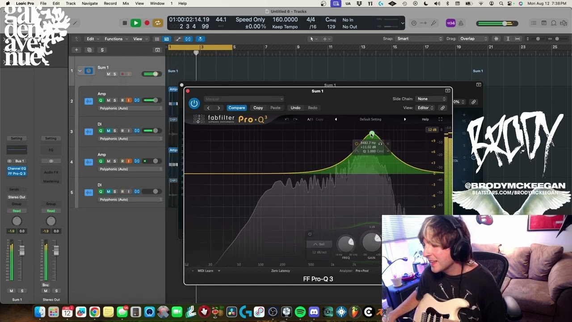This screenshot has height=322, width=572.
Task: Open the Mix menu
Action: pos(126,4)
